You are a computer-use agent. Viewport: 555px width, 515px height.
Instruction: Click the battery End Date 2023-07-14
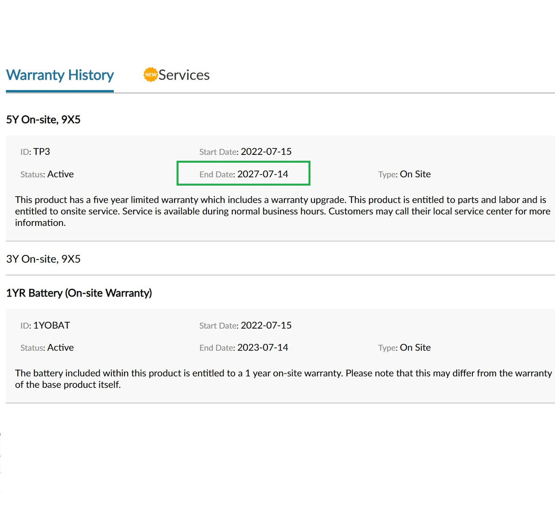click(262, 347)
